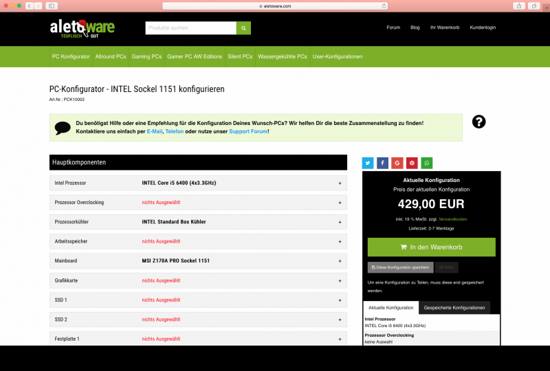Click nichts Ausgewählt in Grafikkarte row
The height and width of the screenshot is (371, 550).
pyautogui.click(x=161, y=280)
